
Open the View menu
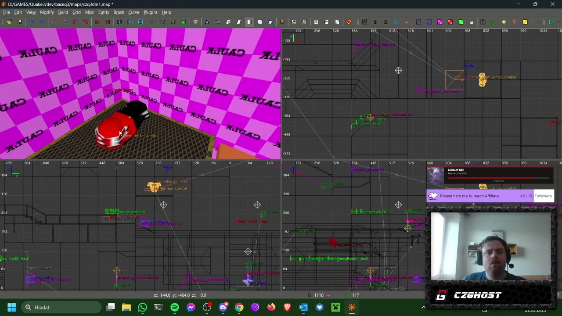pos(31,12)
